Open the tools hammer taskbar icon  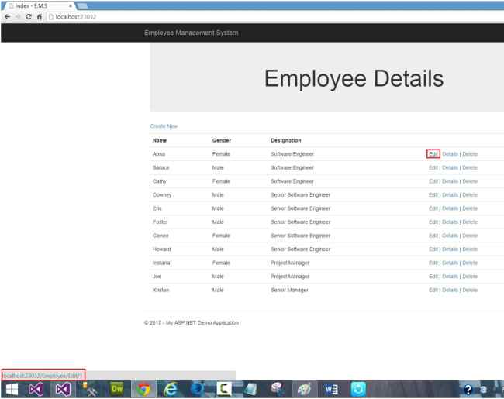point(90,390)
